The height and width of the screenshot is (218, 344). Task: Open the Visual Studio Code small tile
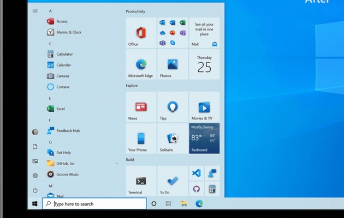pyautogui.click(x=197, y=173)
